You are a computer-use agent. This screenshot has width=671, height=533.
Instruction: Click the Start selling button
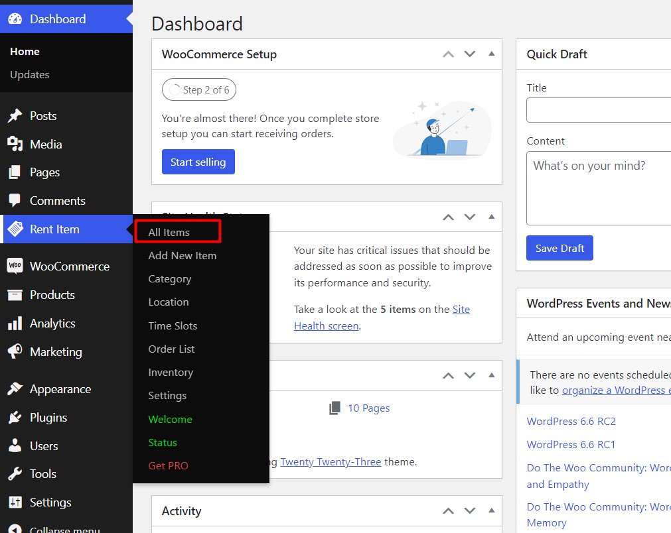pyautogui.click(x=198, y=162)
